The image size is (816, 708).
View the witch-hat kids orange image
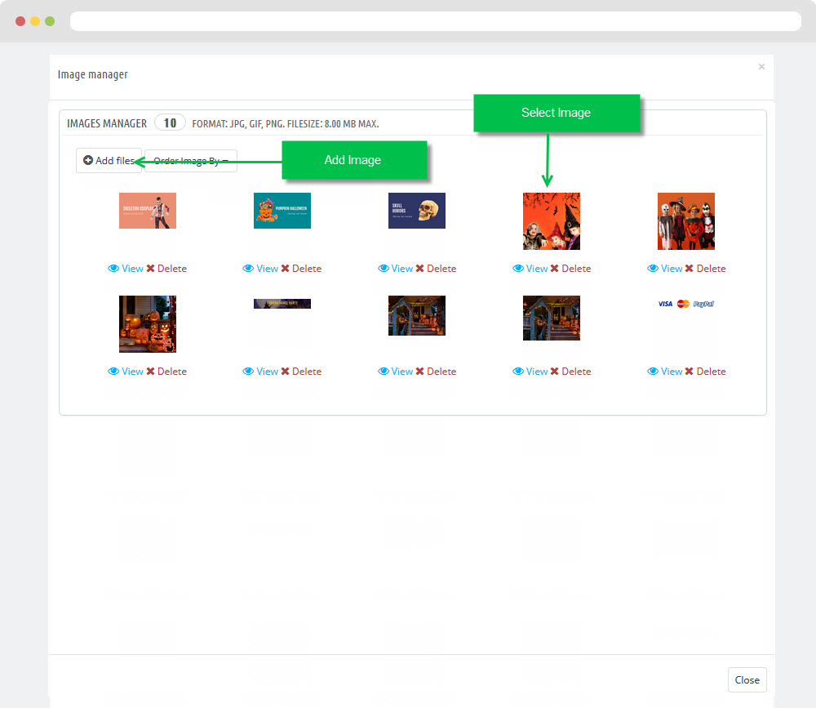pos(530,269)
